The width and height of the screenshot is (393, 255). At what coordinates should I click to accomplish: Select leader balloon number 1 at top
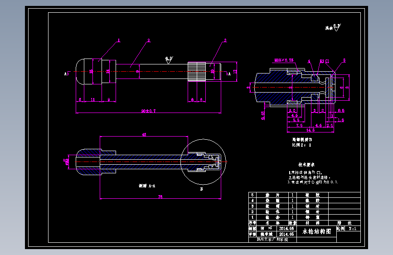point(119,40)
